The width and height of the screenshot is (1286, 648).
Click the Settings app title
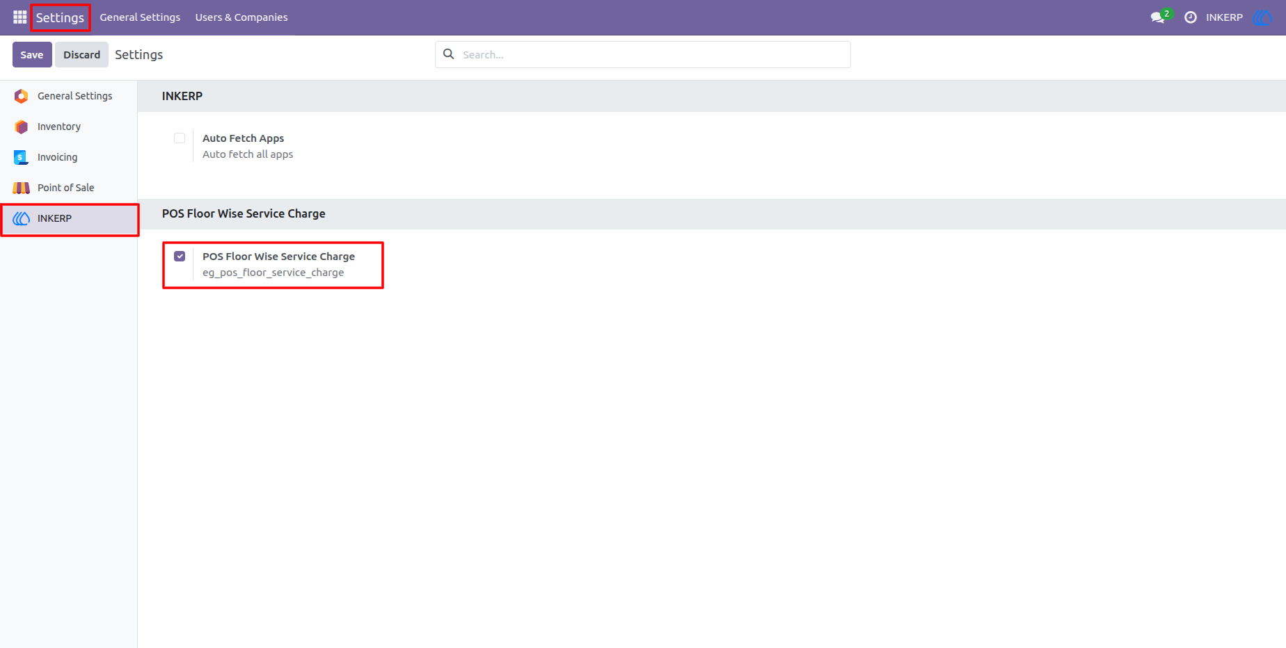coord(60,17)
